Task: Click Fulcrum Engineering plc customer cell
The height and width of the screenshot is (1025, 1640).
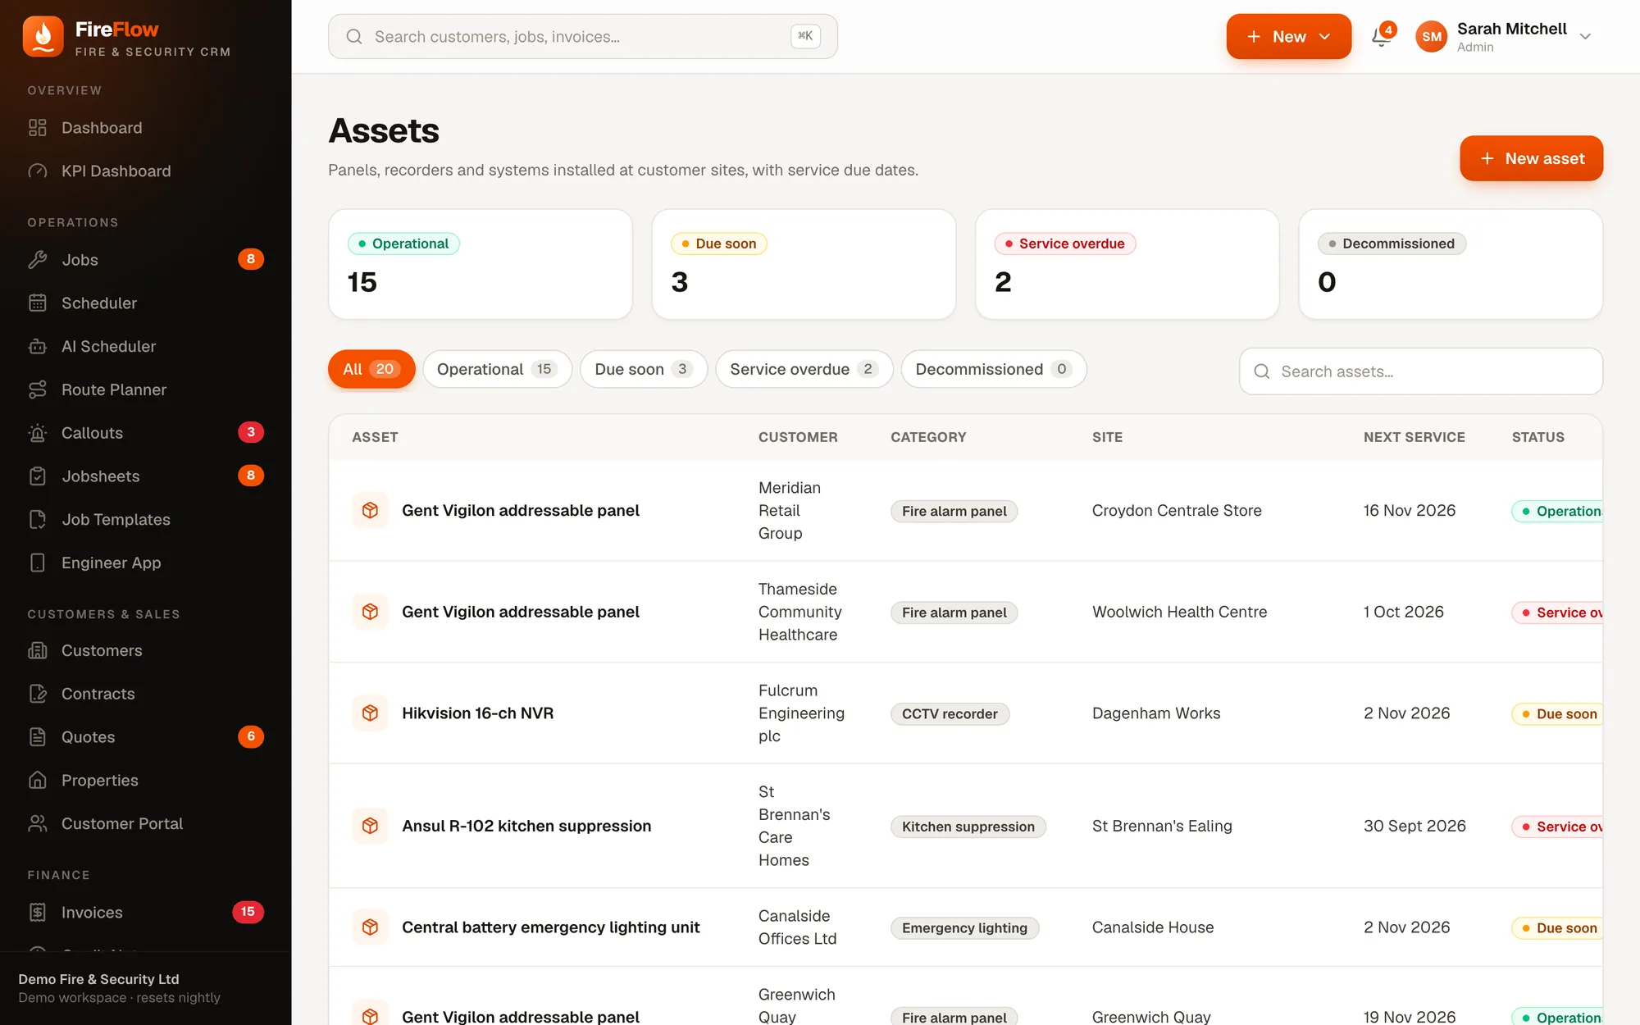Action: click(801, 713)
